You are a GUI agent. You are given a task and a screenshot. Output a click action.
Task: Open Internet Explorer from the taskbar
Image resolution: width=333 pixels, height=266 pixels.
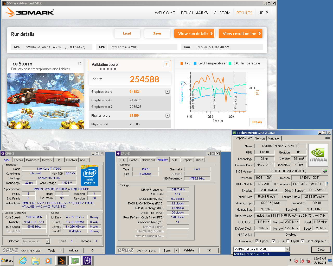click(x=23, y=261)
